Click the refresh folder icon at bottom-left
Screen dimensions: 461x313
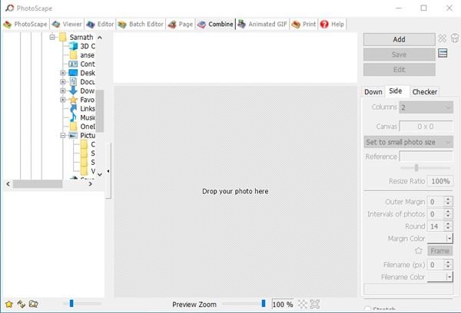click(x=21, y=305)
